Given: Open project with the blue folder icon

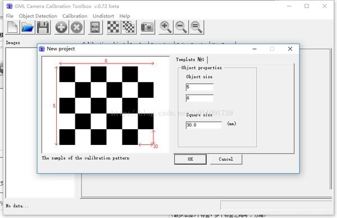Looking at the screenshot, I should tap(28, 28).
